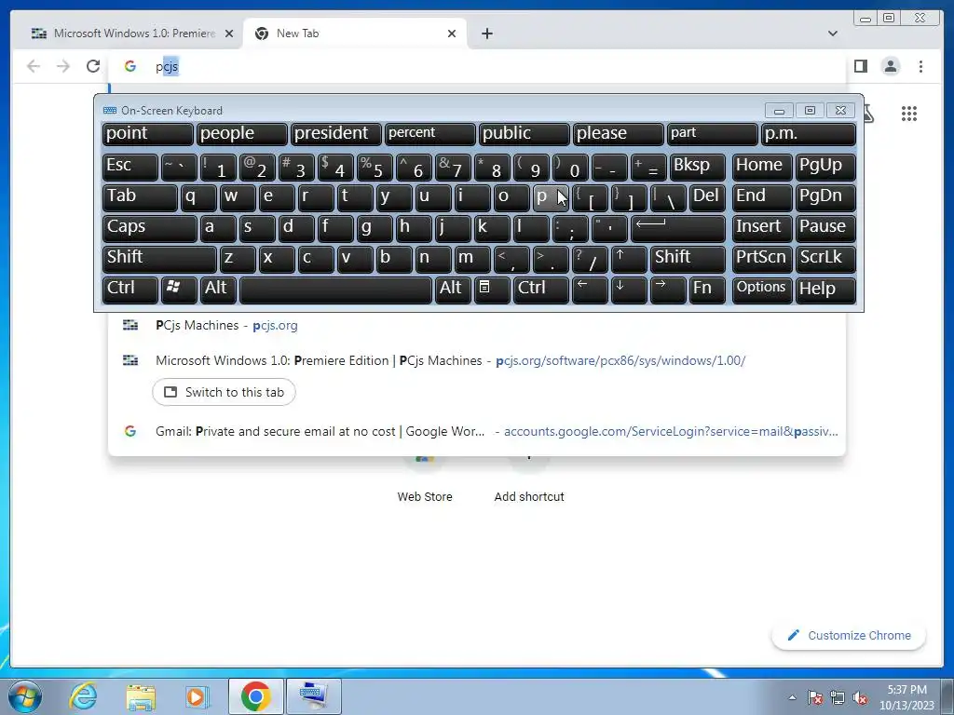The height and width of the screenshot is (715, 954).
Task: Choose the 'public' word prediction
Action: point(524,134)
